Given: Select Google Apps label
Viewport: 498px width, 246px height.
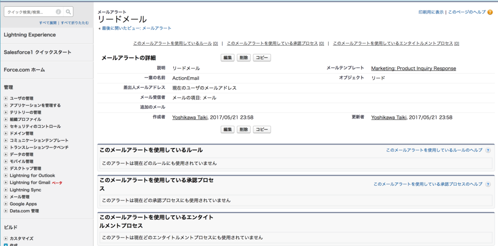Looking at the screenshot, I should (23, 204).
